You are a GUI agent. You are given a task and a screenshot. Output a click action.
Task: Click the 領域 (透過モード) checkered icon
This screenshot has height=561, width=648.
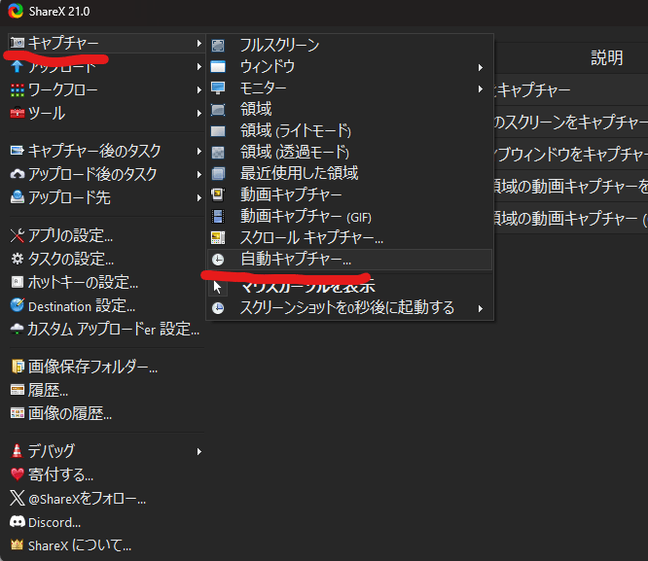point(218,153)
